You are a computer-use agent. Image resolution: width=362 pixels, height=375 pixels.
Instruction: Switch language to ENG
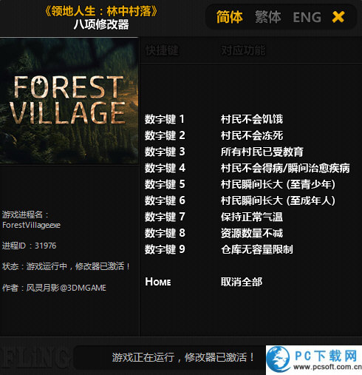pos(307,17)
